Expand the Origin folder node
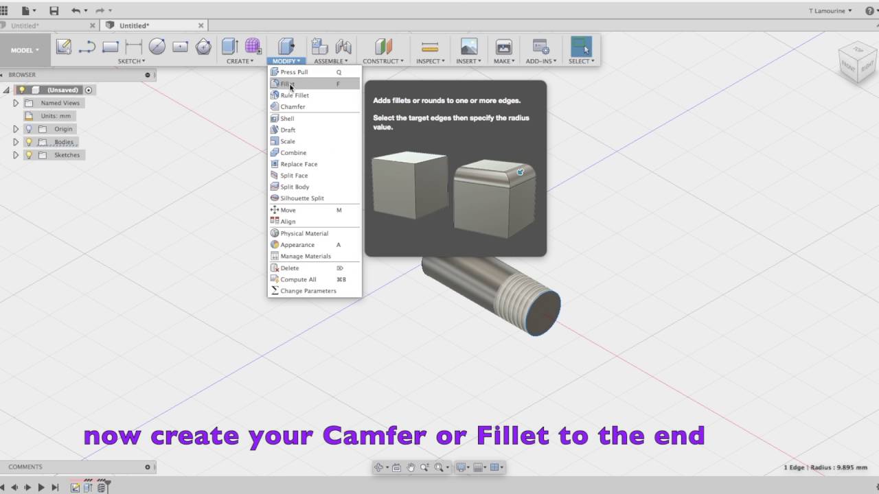879x494 pixels. tap(16, 129)
